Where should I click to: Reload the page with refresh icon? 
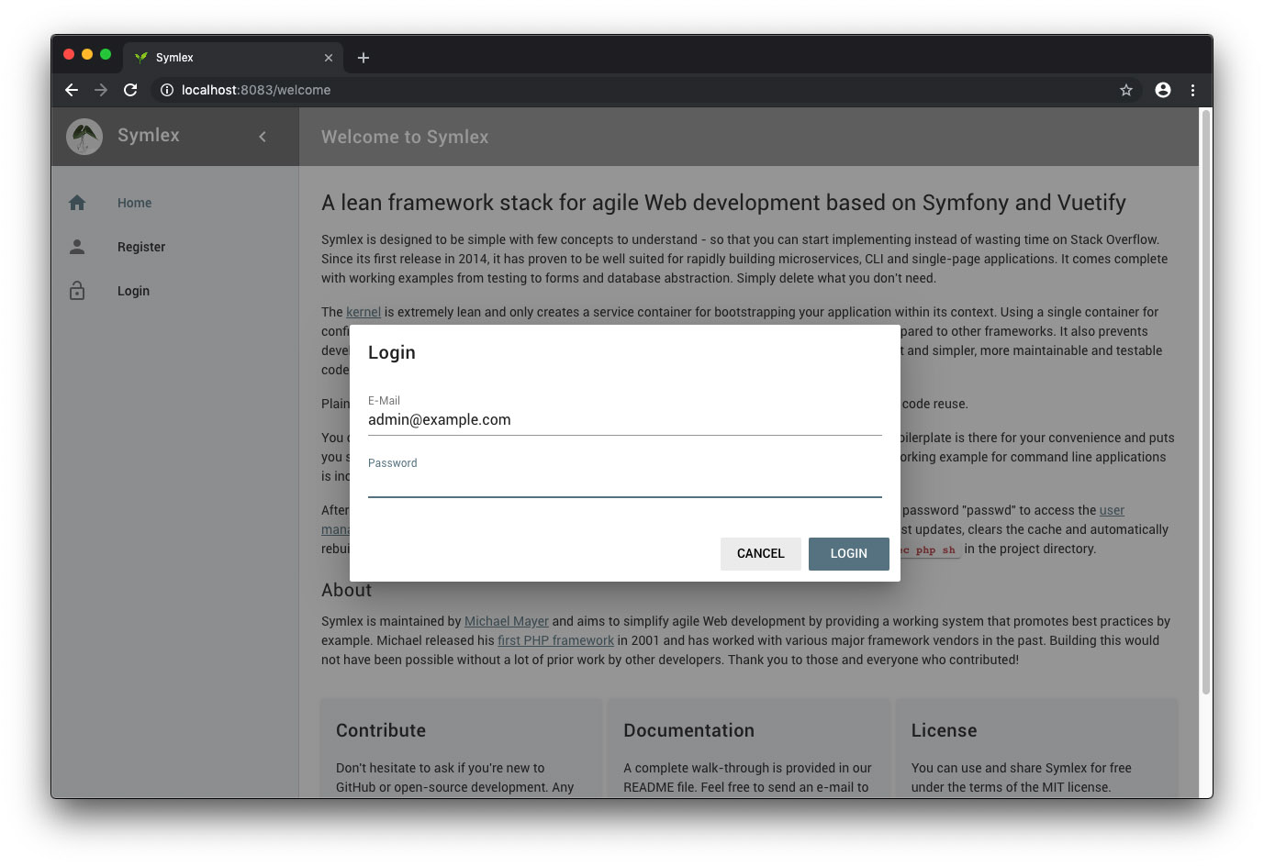click(130, 90)
